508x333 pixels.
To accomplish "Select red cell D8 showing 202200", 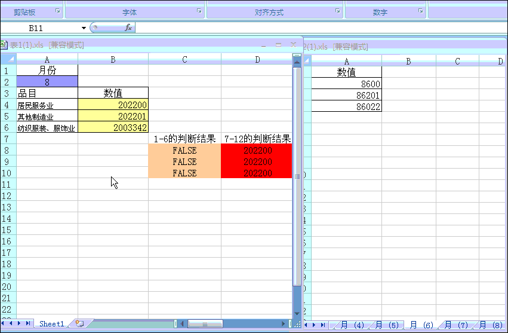I will pyautogui.click(x=257, y=151).
